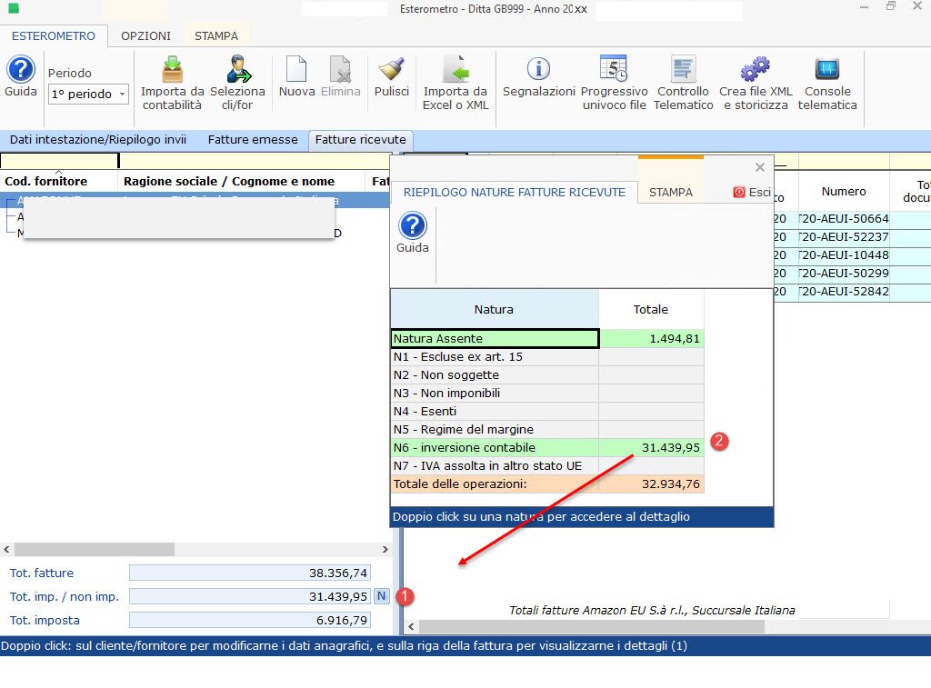This screenshot has width=931, height=688.
Task: Open Guida in the Riepilogo Nature popup
Action: (x=413, y=233)
